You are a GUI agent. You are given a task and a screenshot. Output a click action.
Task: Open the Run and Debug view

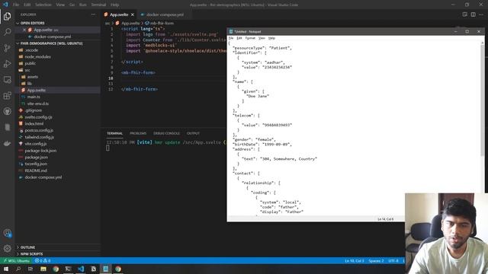pyautogui.click(x=7, y=64)
